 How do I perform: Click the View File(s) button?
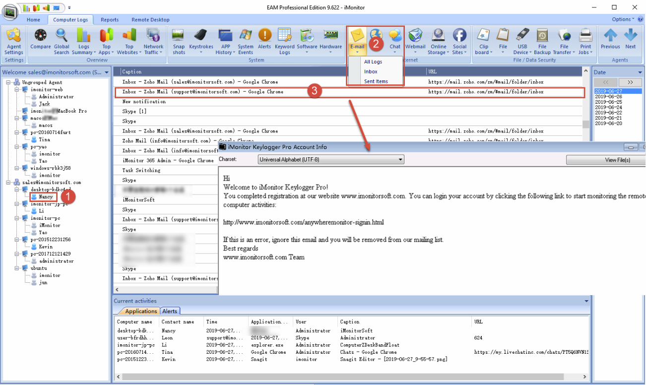(x=606, y=160)
